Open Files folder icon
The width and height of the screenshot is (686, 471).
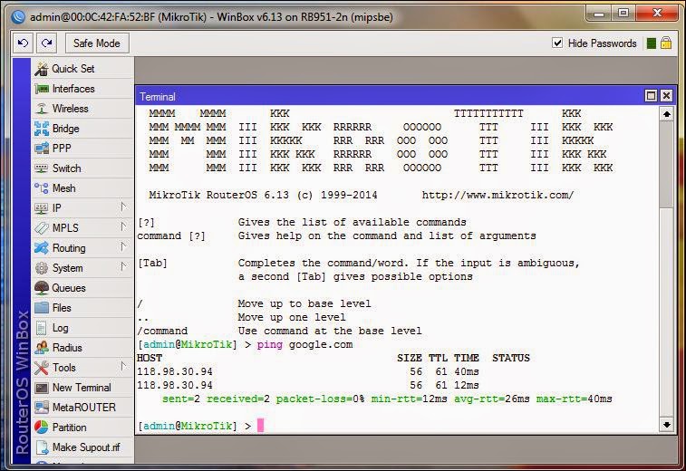(42, 307)
